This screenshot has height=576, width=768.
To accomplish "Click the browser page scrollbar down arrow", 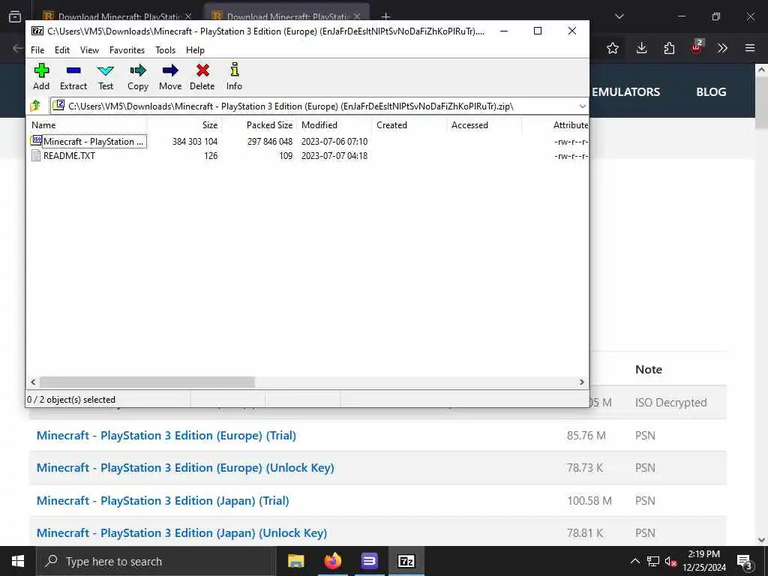I will [x=761, y=540].
